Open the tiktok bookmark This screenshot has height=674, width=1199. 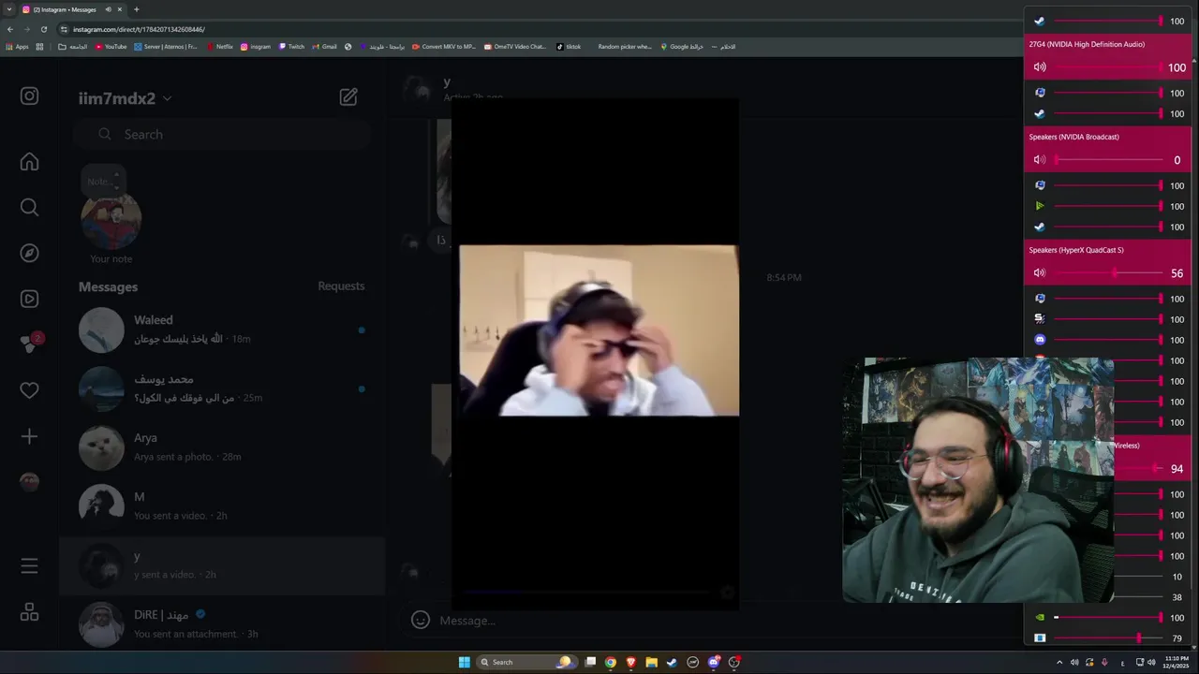point(569,47)
